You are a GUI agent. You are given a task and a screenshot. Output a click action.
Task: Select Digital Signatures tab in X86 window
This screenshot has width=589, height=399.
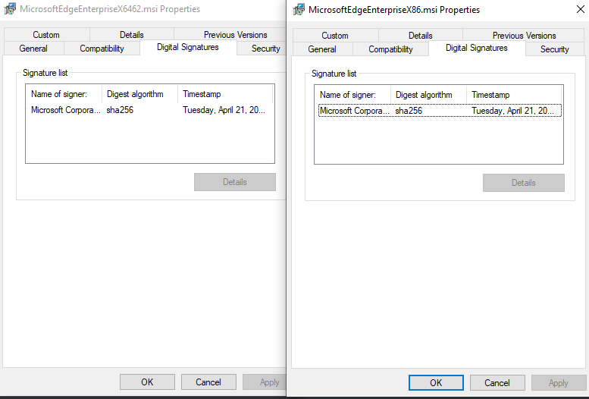(477, 48)
